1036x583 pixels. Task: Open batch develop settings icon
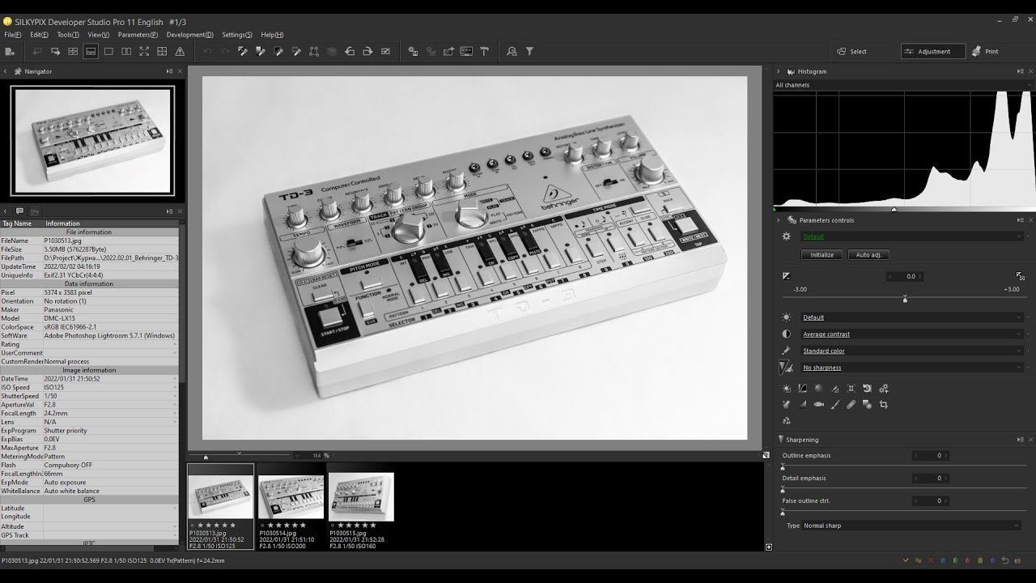tap(413, 51)
